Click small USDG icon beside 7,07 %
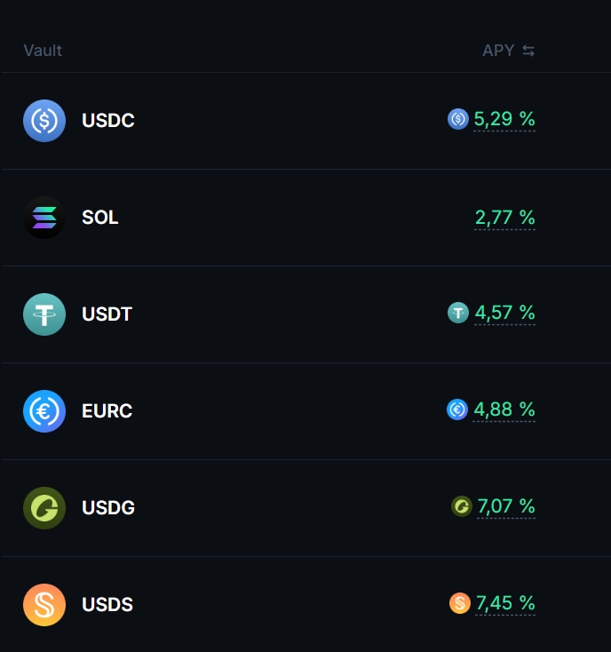 click(462, 506)
